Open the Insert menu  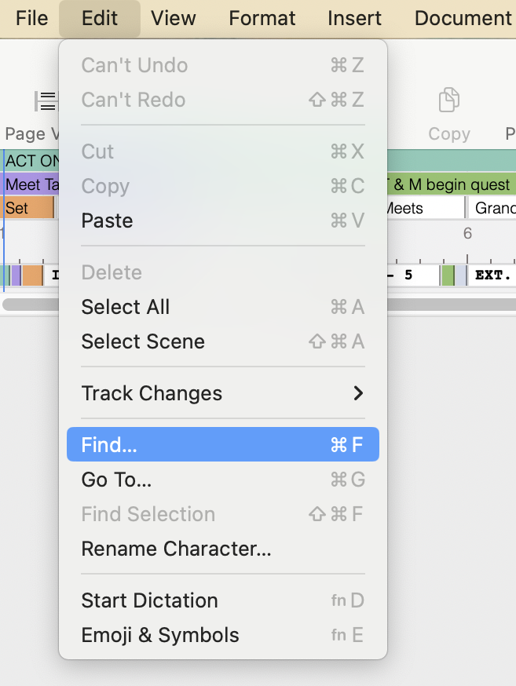tap(353, 18)
